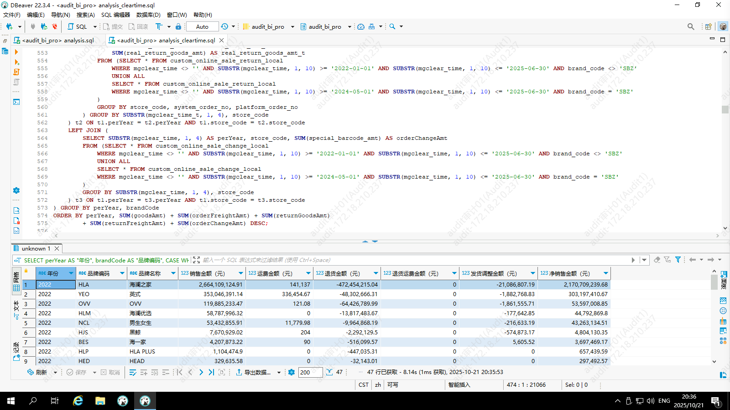730x410 pixels.
Task: Click the 导出数据 export button
Action: [253, 372]
